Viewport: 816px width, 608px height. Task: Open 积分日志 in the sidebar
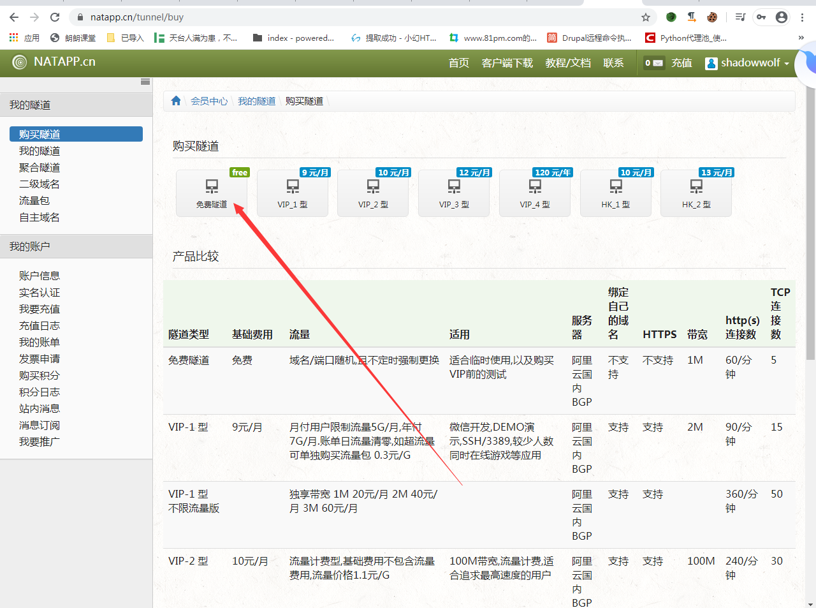coord(40,392)
